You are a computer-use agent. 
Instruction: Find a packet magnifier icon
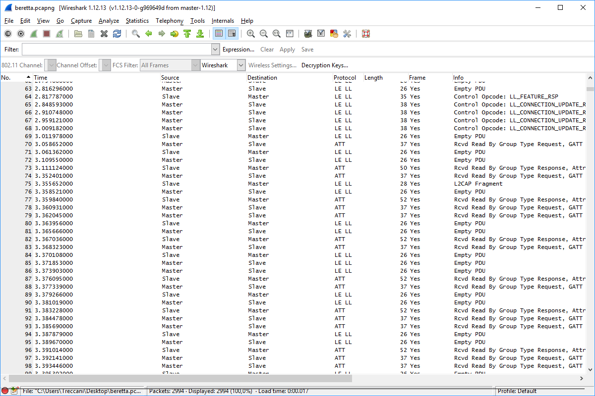(136, 34)
